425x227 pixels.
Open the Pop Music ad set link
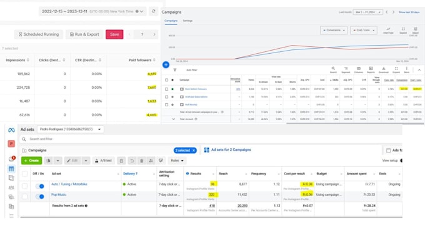[59, 194]
